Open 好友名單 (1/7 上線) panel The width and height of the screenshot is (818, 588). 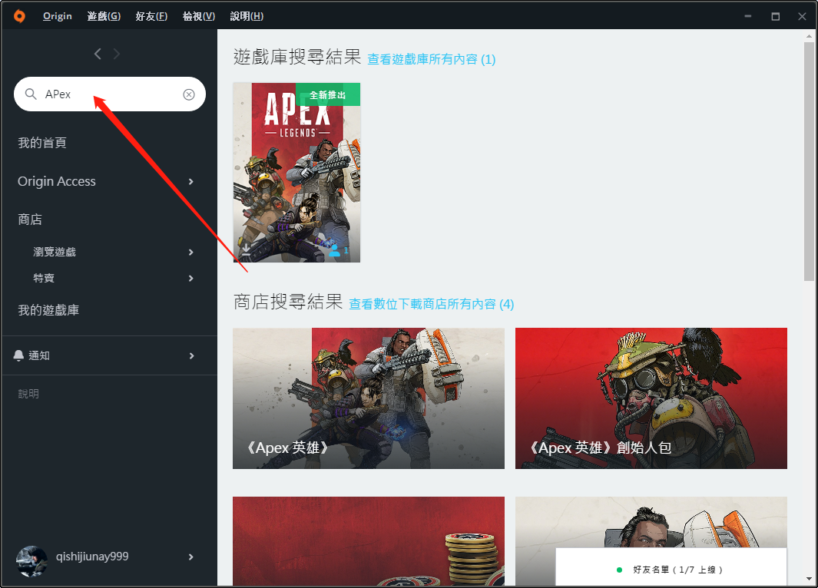[x=671, y=567]
